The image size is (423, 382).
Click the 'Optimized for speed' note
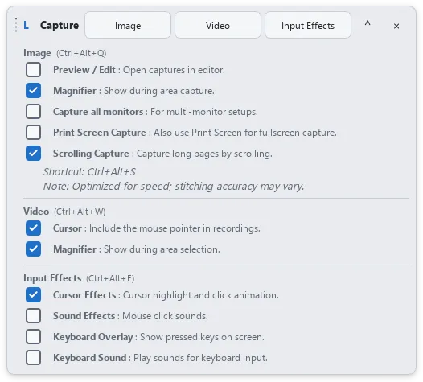click(174, 186)
